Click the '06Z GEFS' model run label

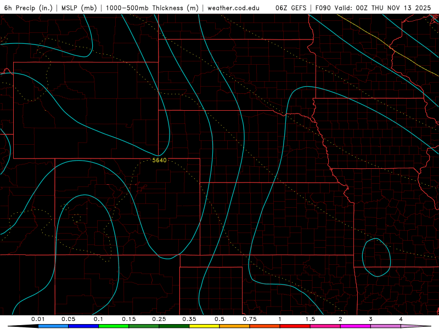291,8
